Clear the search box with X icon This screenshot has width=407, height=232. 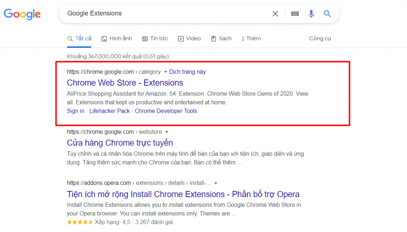coord(275,14)
